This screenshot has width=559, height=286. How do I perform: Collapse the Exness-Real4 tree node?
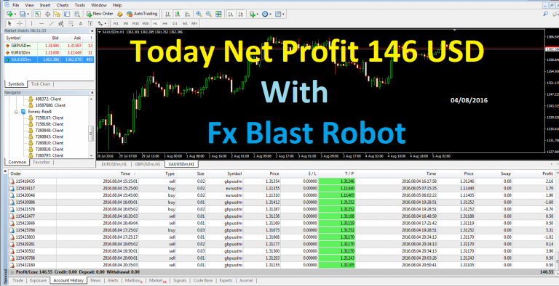click(x=17, y=112)
